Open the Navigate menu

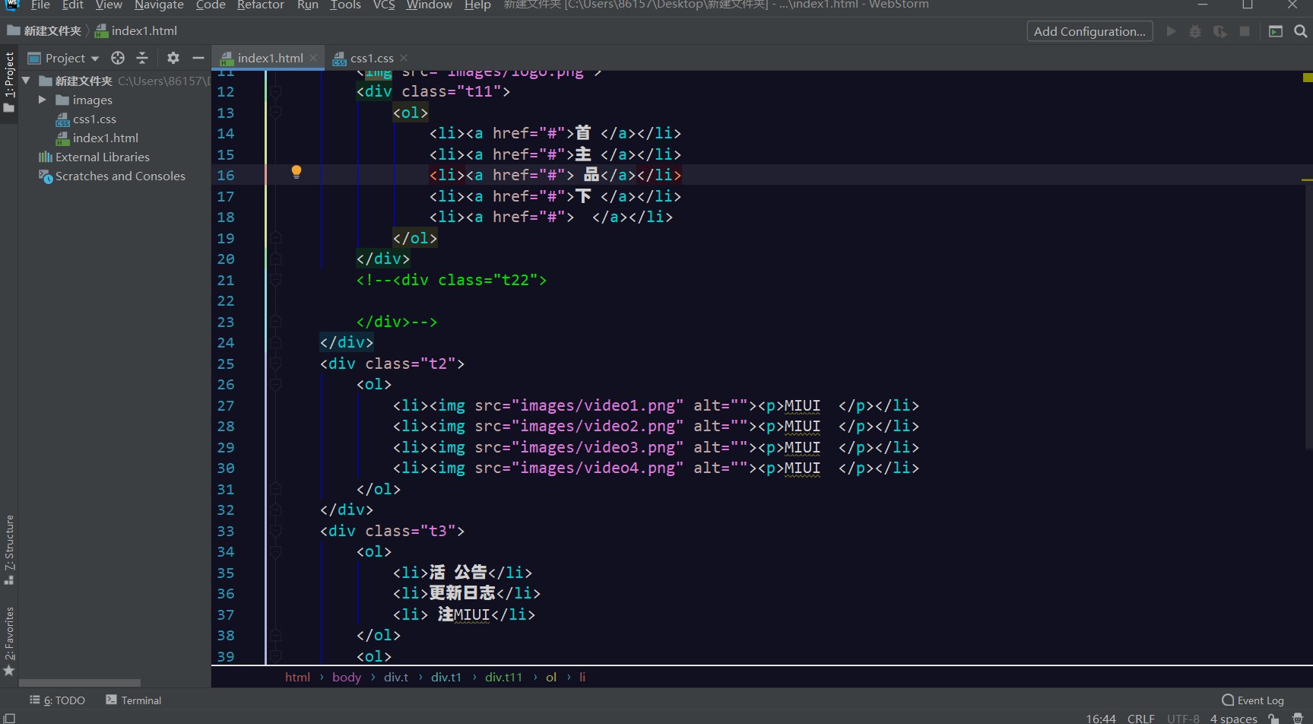(159, 5)
